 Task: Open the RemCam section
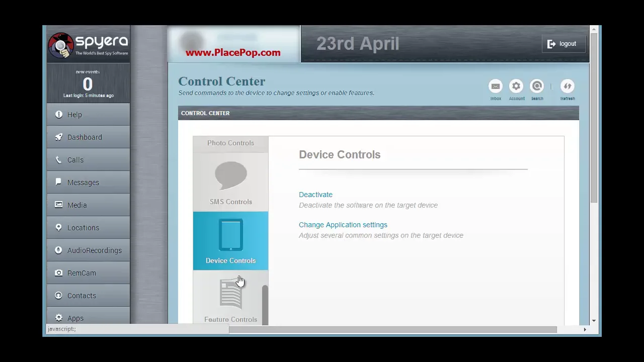(88, 273)
